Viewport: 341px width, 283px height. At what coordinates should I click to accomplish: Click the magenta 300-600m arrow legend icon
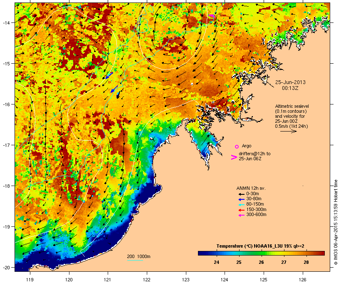(241, 215)
